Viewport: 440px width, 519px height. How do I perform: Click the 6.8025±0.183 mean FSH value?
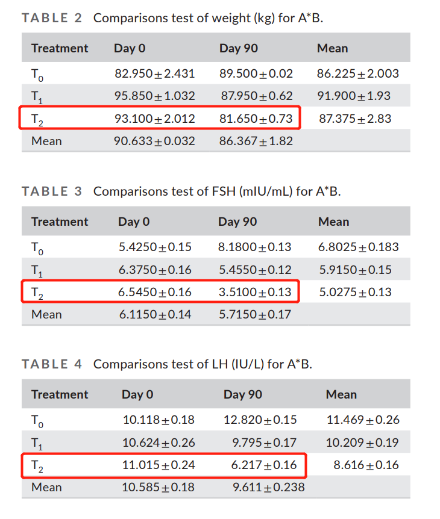click(x=359, y=247)
